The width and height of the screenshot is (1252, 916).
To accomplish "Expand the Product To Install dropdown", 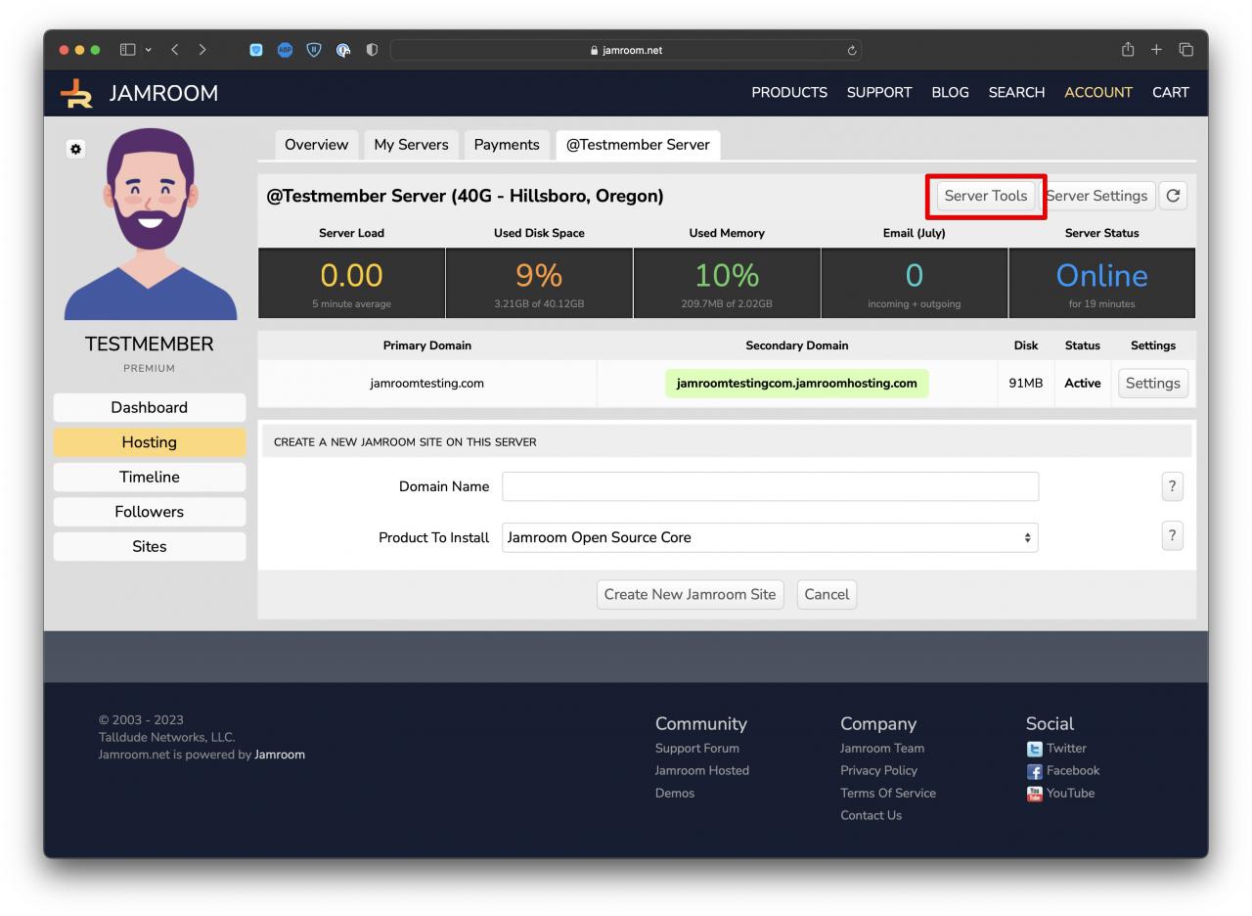I will [769, 537].
